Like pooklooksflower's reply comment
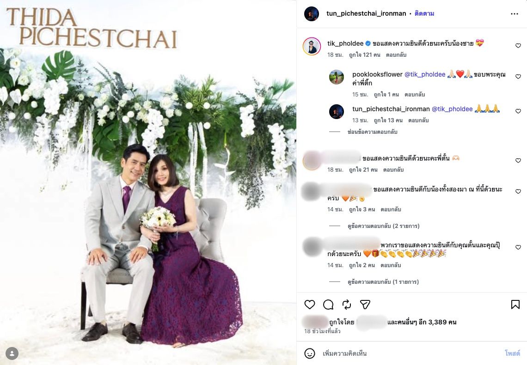Viewport: 527px width, 365px height. click(518, 77)
